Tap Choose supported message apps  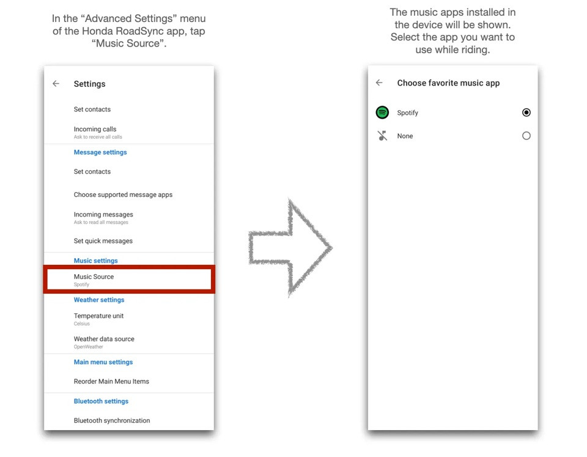(129, 195)
